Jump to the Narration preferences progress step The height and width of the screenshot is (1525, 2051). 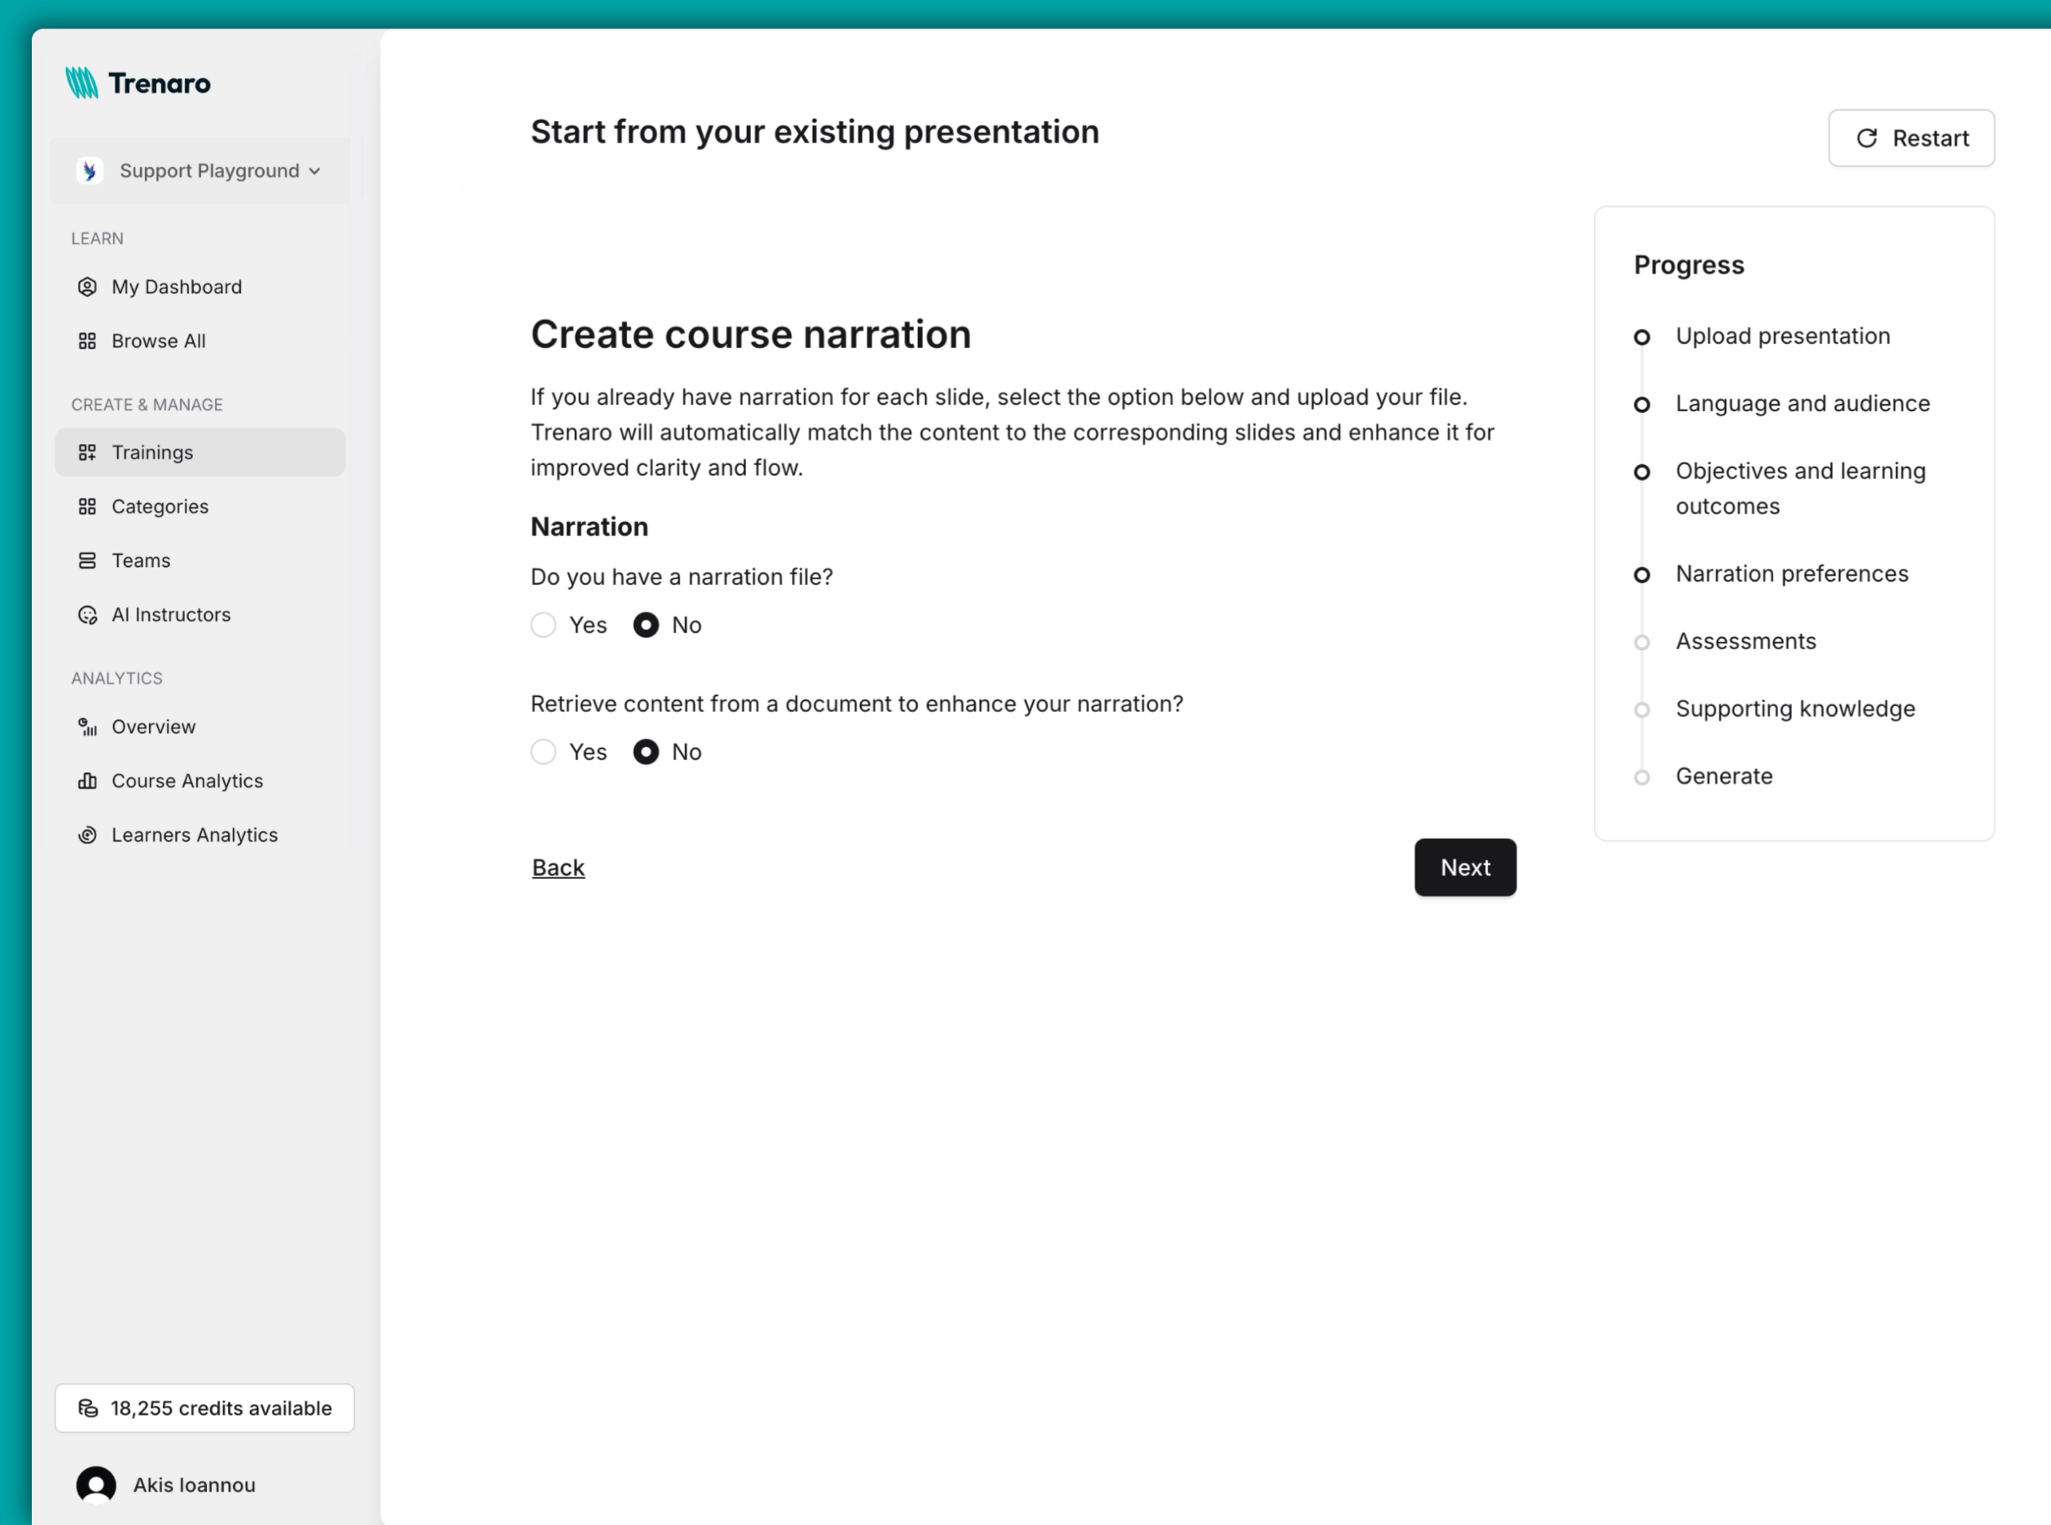[x=1792, y=574]
